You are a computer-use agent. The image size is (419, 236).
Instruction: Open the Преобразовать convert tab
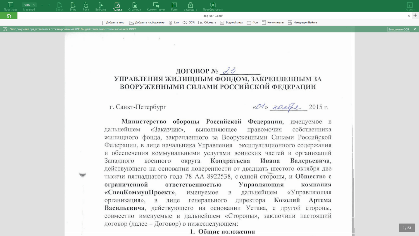(213, 6)
